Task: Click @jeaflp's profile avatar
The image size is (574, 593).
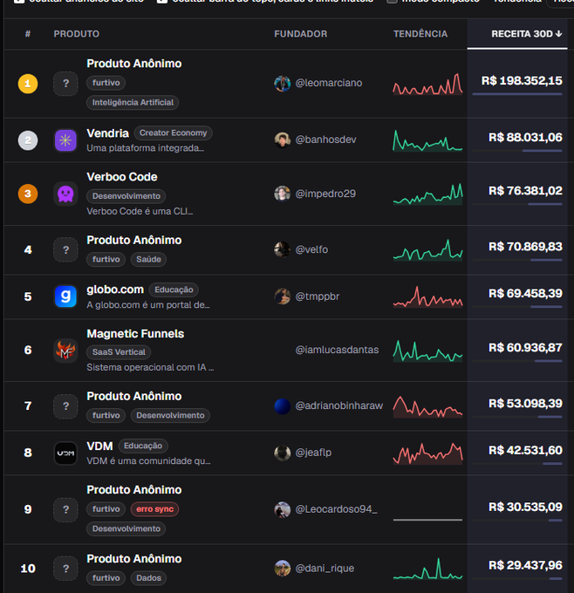Action: click(x=283, y=453)
